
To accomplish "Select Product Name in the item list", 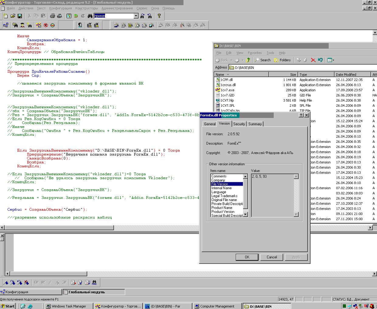I will pos(222,208).
